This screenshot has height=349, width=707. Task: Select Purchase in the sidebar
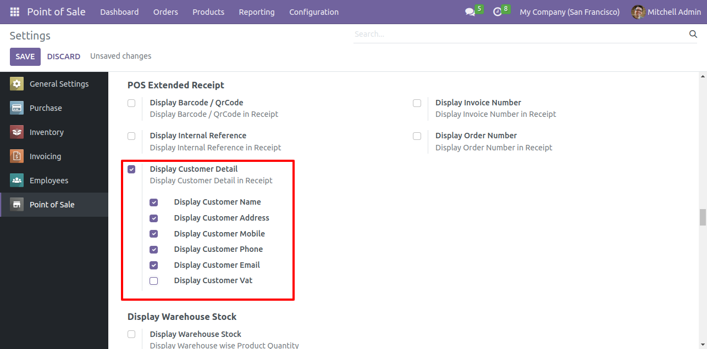coord(54,108)
